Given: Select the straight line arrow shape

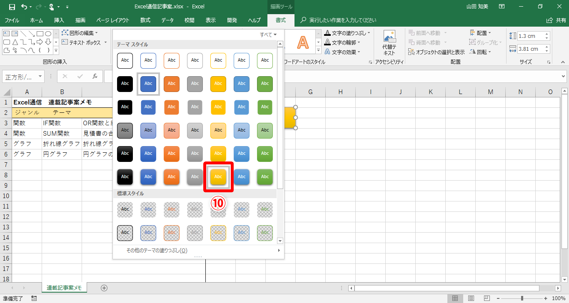Looking at the screenshot, I should [x=31, y=33].
